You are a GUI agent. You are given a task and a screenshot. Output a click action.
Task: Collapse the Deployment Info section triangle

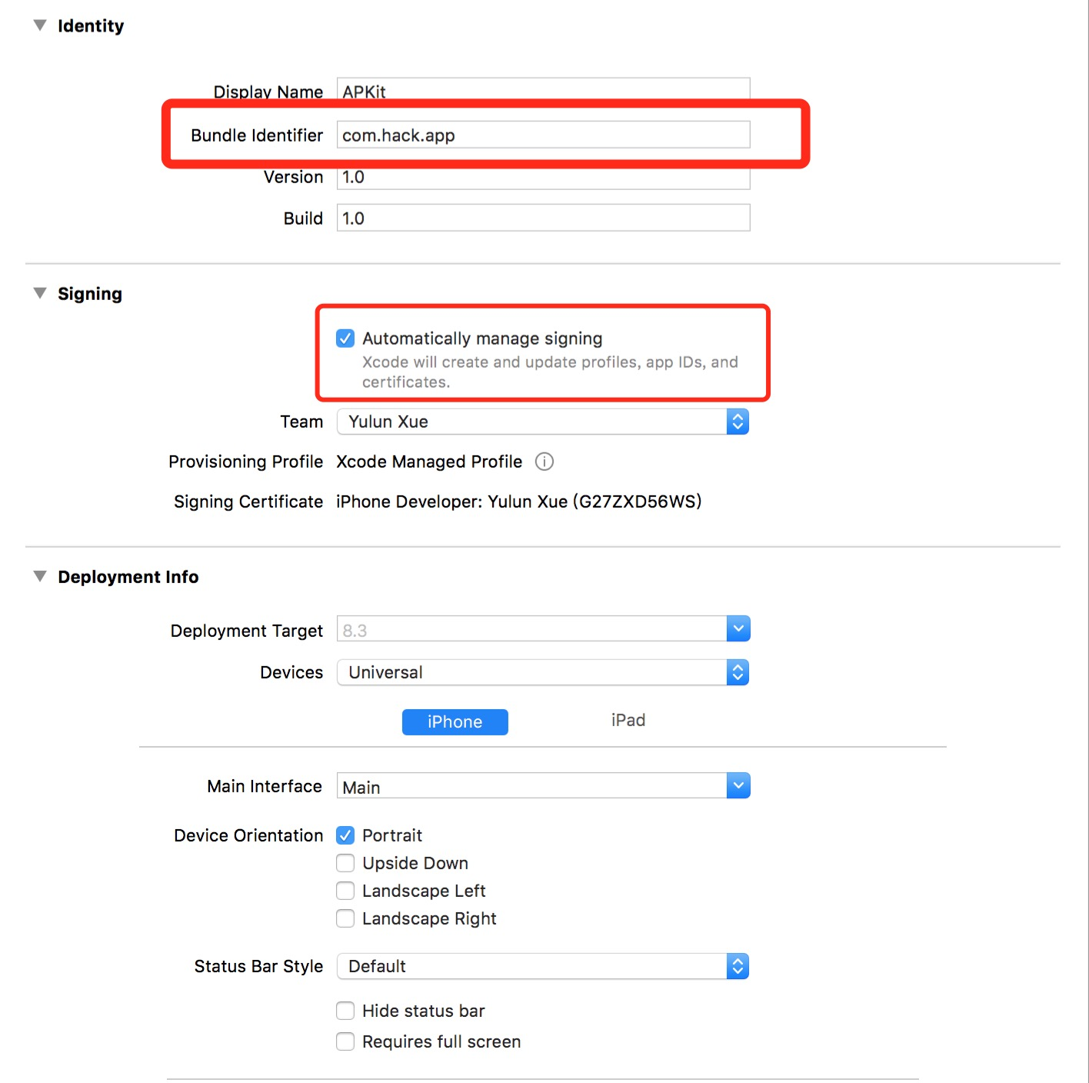40,576
